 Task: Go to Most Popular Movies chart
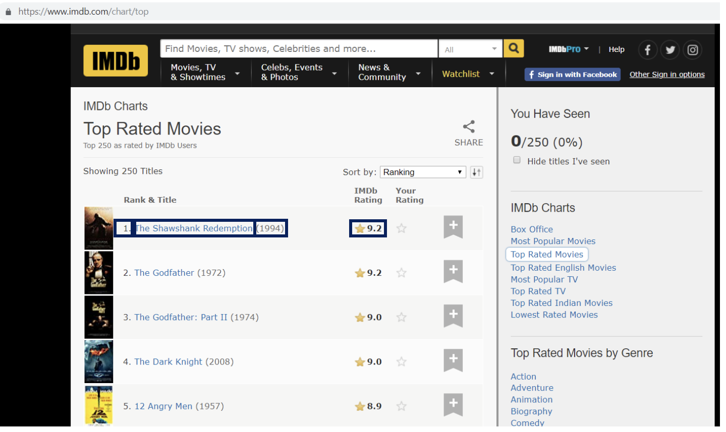tap(553, 241)
